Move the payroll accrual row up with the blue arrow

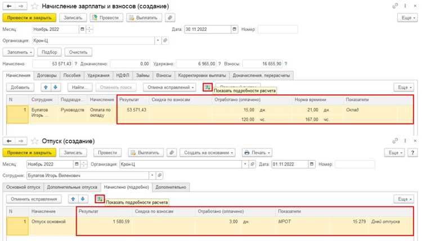tap(46, 87)
